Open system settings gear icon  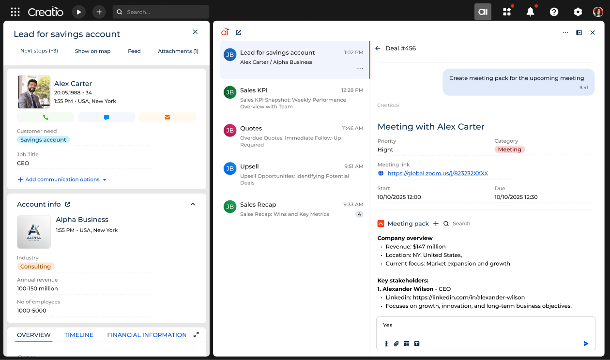pyautogui.click(x=578, y=12)
